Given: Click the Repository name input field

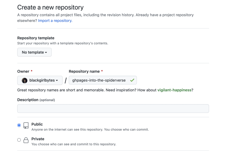Looking at the screenshot, I should point(103,80).
